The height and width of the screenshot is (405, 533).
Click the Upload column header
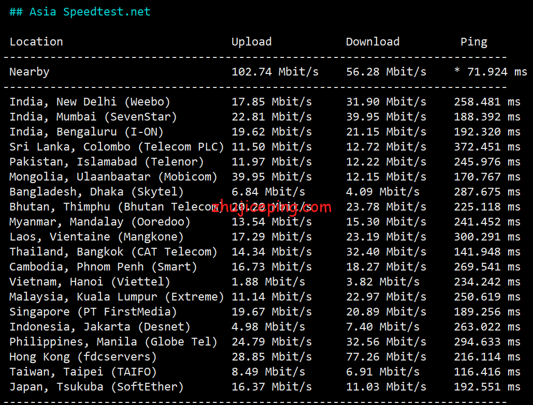point(252,42)
